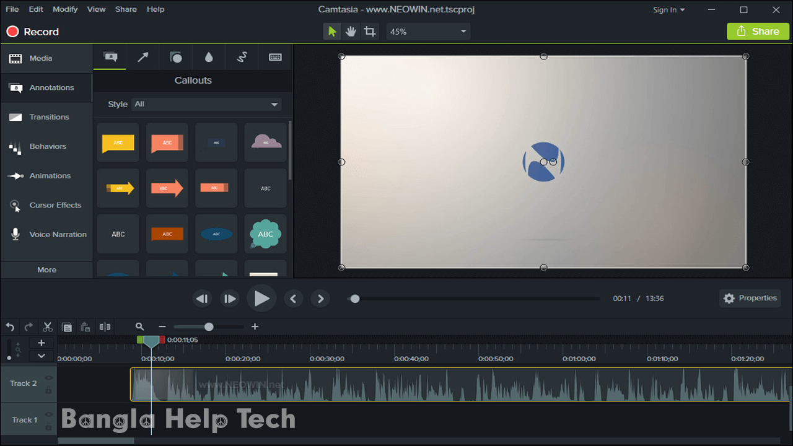
Task: Open the Transitions side tab
Action: pos(46,117)
